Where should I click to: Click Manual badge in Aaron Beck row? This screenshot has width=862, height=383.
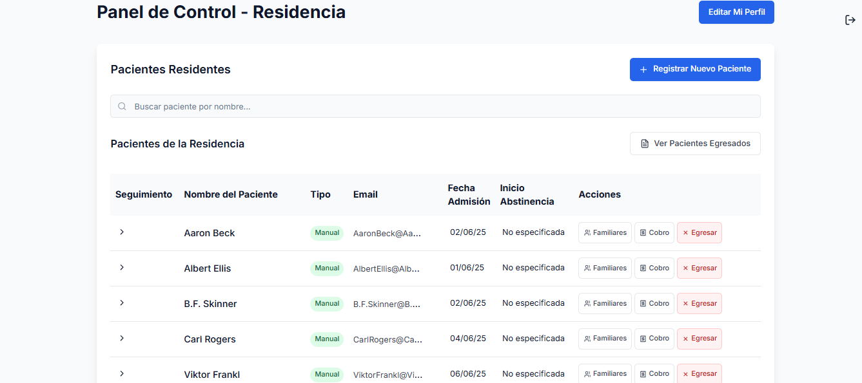point(327,233)
